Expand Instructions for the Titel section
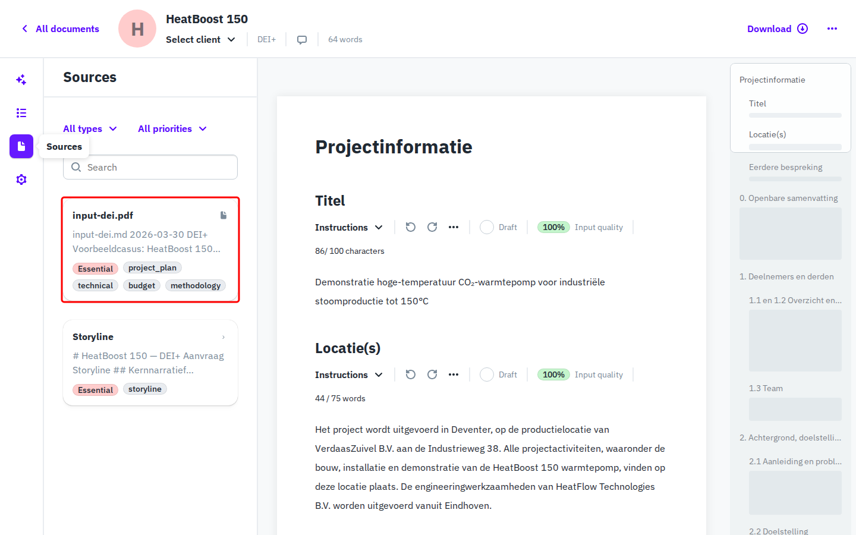Image resolution: width=856 pixels, height=535 pixels. 349,228
